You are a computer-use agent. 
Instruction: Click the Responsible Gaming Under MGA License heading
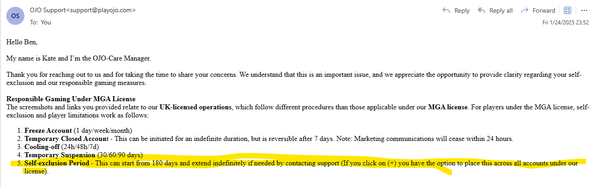tap(71, 99)
